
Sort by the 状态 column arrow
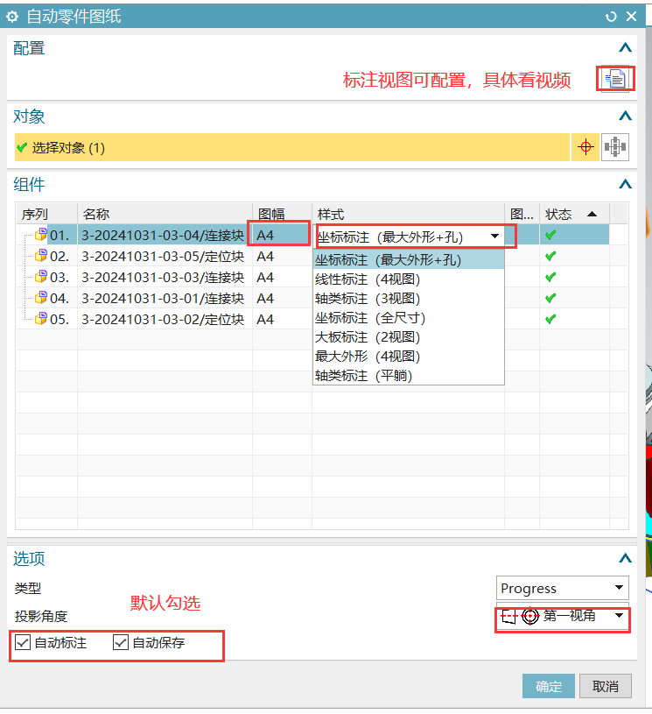point(592,214)
